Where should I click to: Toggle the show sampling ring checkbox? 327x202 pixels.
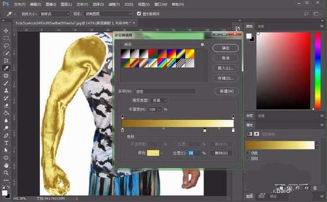(138, 14)
